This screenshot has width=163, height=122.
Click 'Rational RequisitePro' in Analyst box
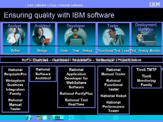[15, 72]
